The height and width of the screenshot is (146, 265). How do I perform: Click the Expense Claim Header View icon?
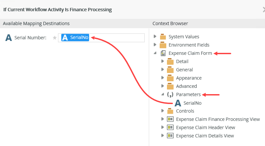(170, 128)
